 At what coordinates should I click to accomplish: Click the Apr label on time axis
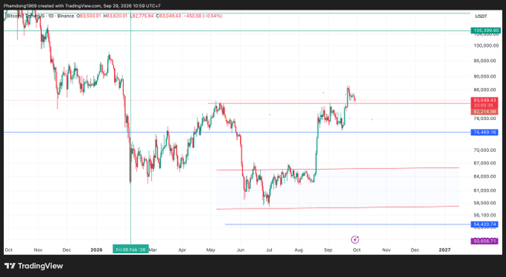point(183,250)
